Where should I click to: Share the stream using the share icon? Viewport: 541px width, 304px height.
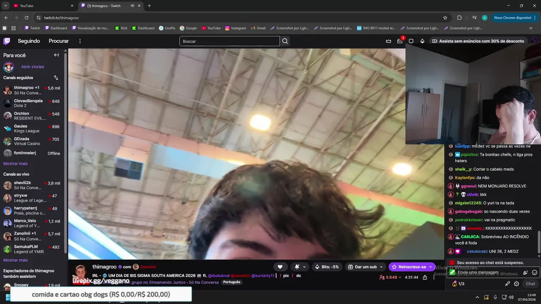(425, 277)
